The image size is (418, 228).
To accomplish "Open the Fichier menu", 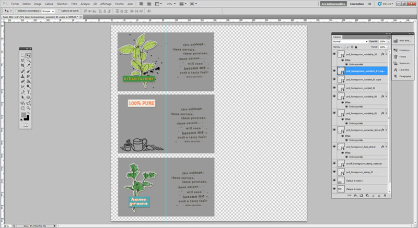I will (x=15, y=4).
